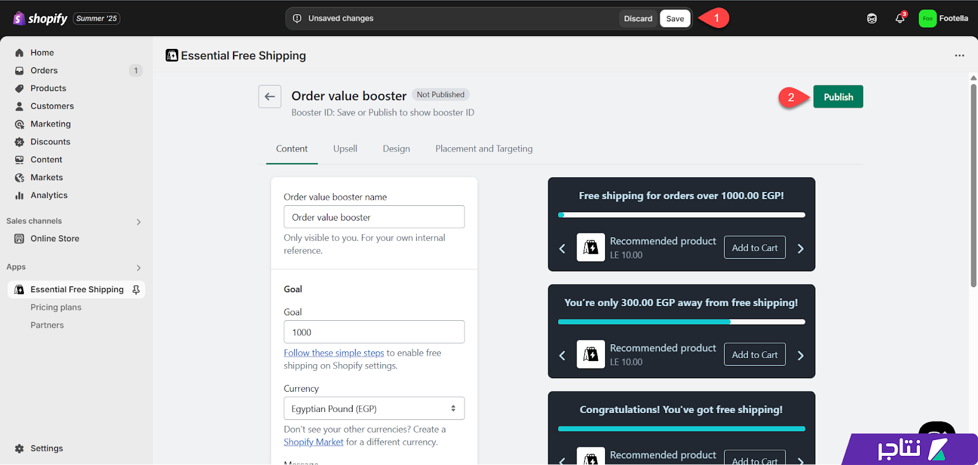Open the three-dot menu of the app page

tap(960, 56)
